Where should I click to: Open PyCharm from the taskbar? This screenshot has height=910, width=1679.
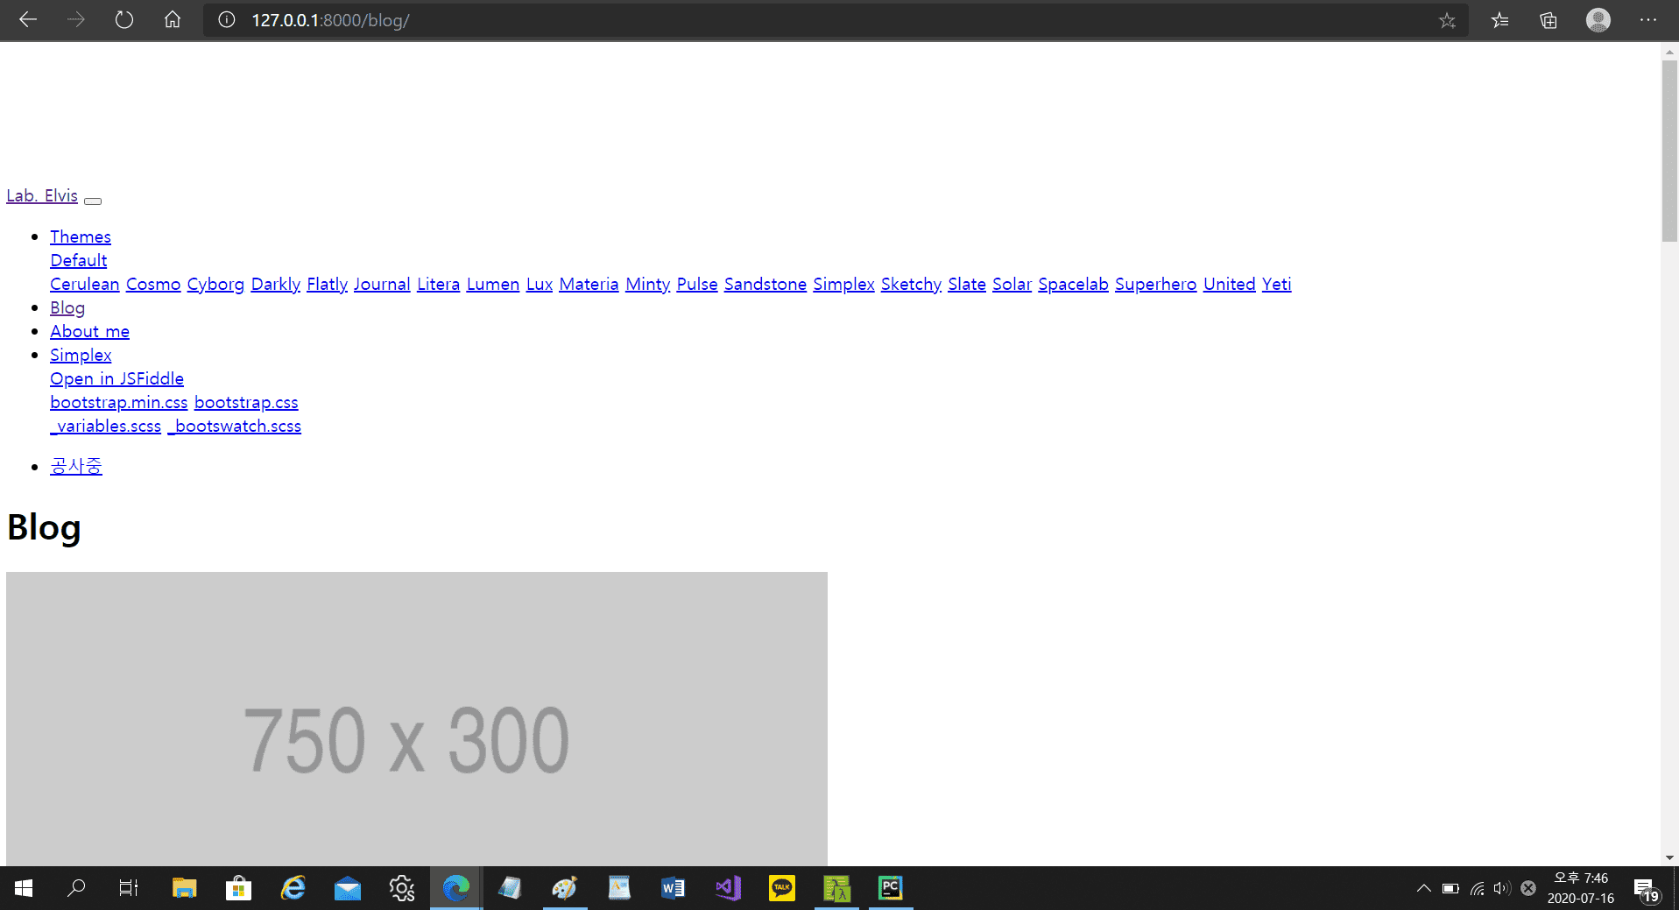[x=891, y=888]
